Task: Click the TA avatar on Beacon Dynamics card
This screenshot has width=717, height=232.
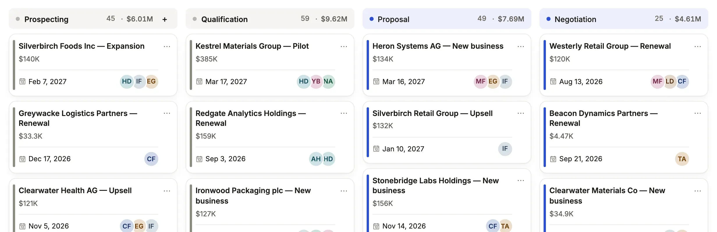Action: tap(682, 159)
